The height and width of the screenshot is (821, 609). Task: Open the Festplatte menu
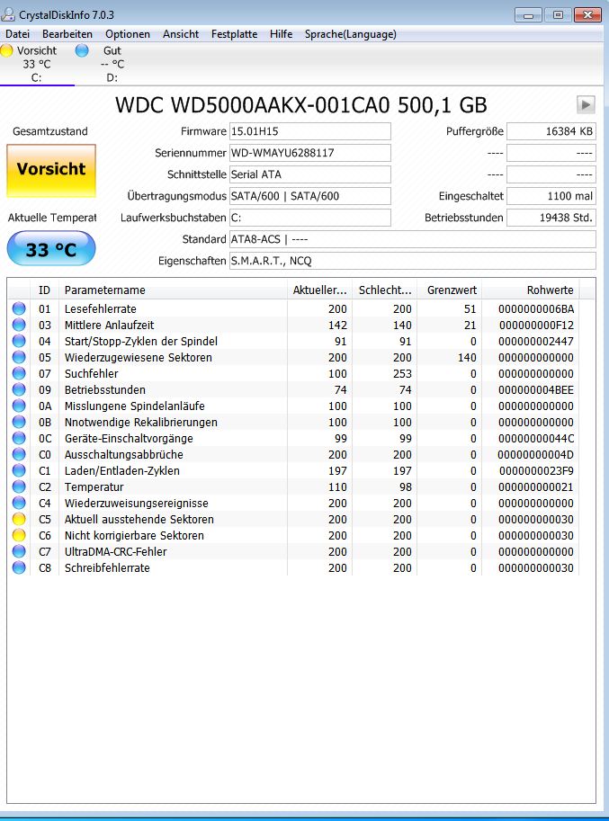tap(234, 34)
